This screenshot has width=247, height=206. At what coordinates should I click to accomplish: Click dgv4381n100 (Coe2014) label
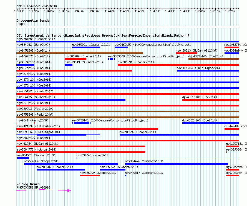(200, 97)
